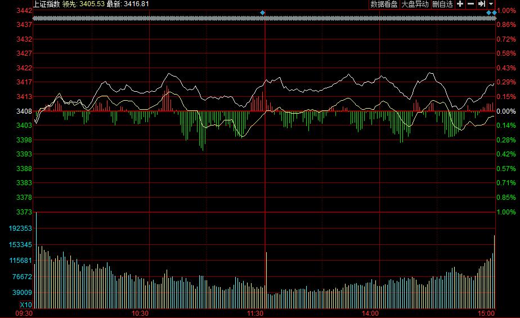Click the 14:00 time axis label
The image size is (520, 318).
(x=370, y=313)
